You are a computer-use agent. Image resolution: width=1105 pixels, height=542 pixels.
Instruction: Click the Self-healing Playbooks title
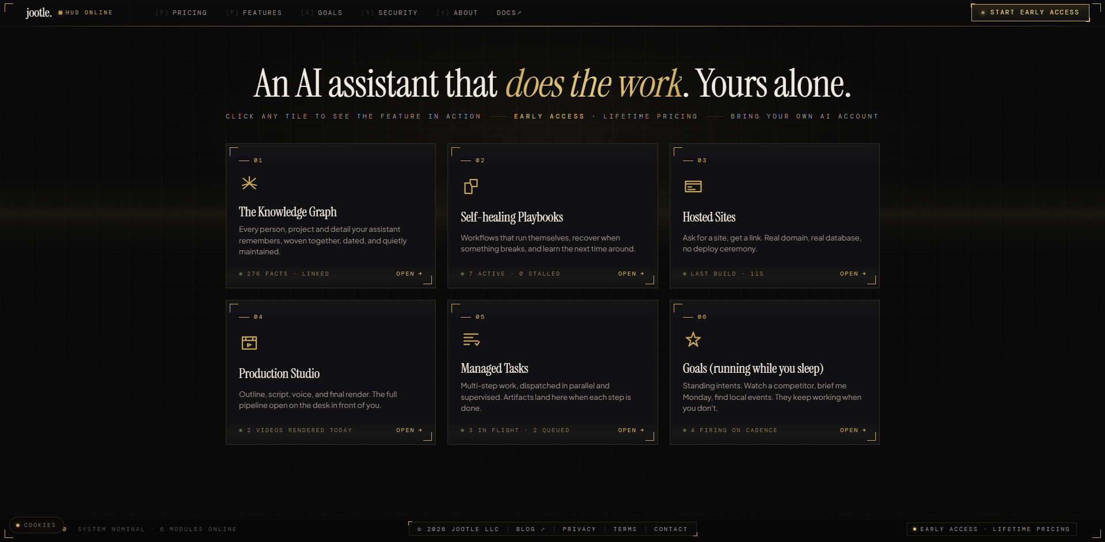[512, 217]
